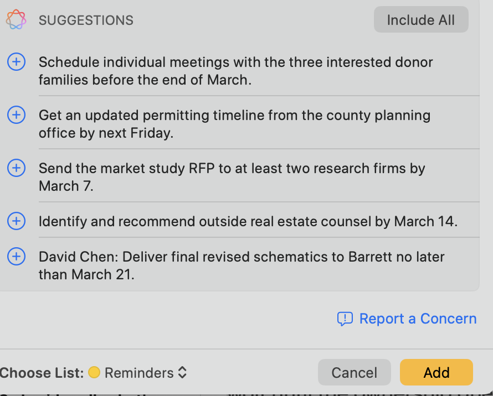This screenshot has height=396, width=493.
Task: Click the up-down chevrons beside Reminders
Action: point(182,373)
